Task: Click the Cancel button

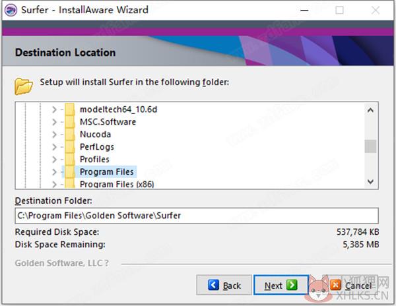Action: point(350,285)
